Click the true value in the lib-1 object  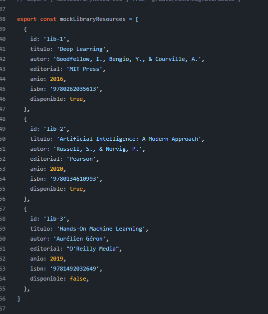pos(76,99)
